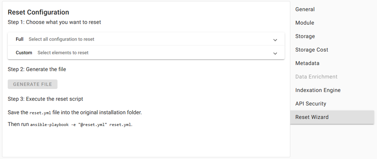Click the chevron arrow on the Full row
This screenshot has width=377, height=159.
[275, 40]
